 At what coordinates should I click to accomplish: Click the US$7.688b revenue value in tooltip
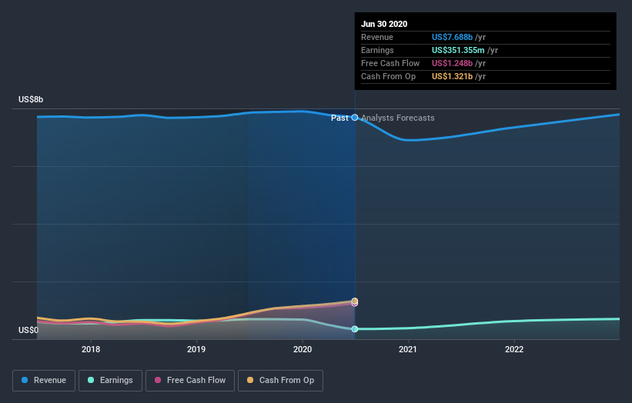coord(452,37)
